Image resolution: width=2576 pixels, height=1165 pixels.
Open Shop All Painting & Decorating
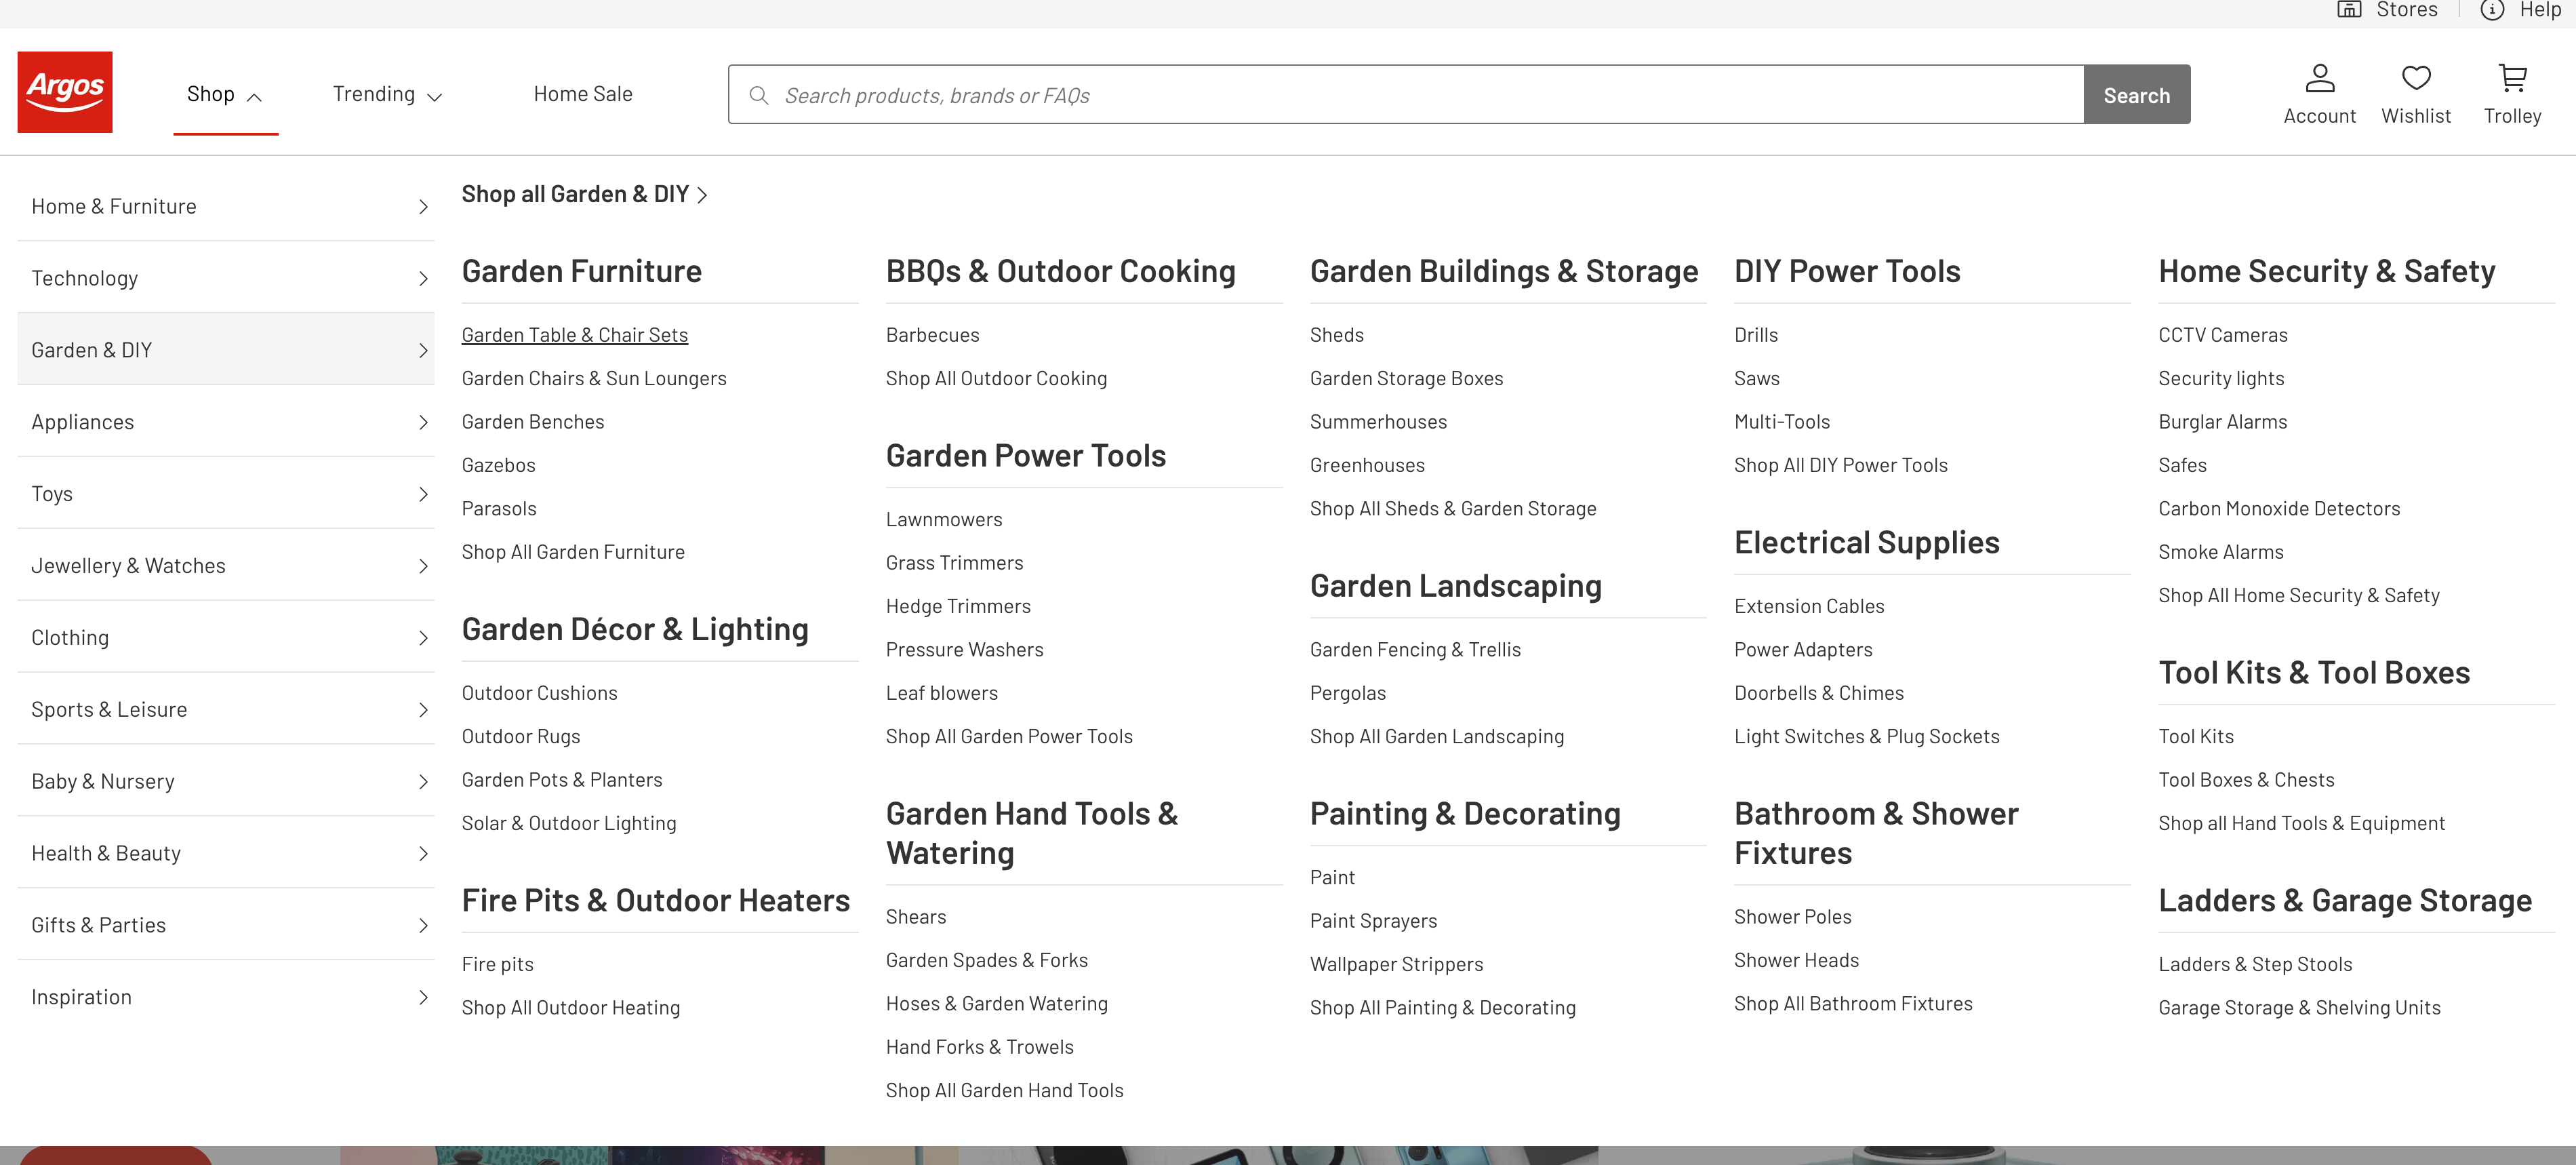point(1443,1007)
